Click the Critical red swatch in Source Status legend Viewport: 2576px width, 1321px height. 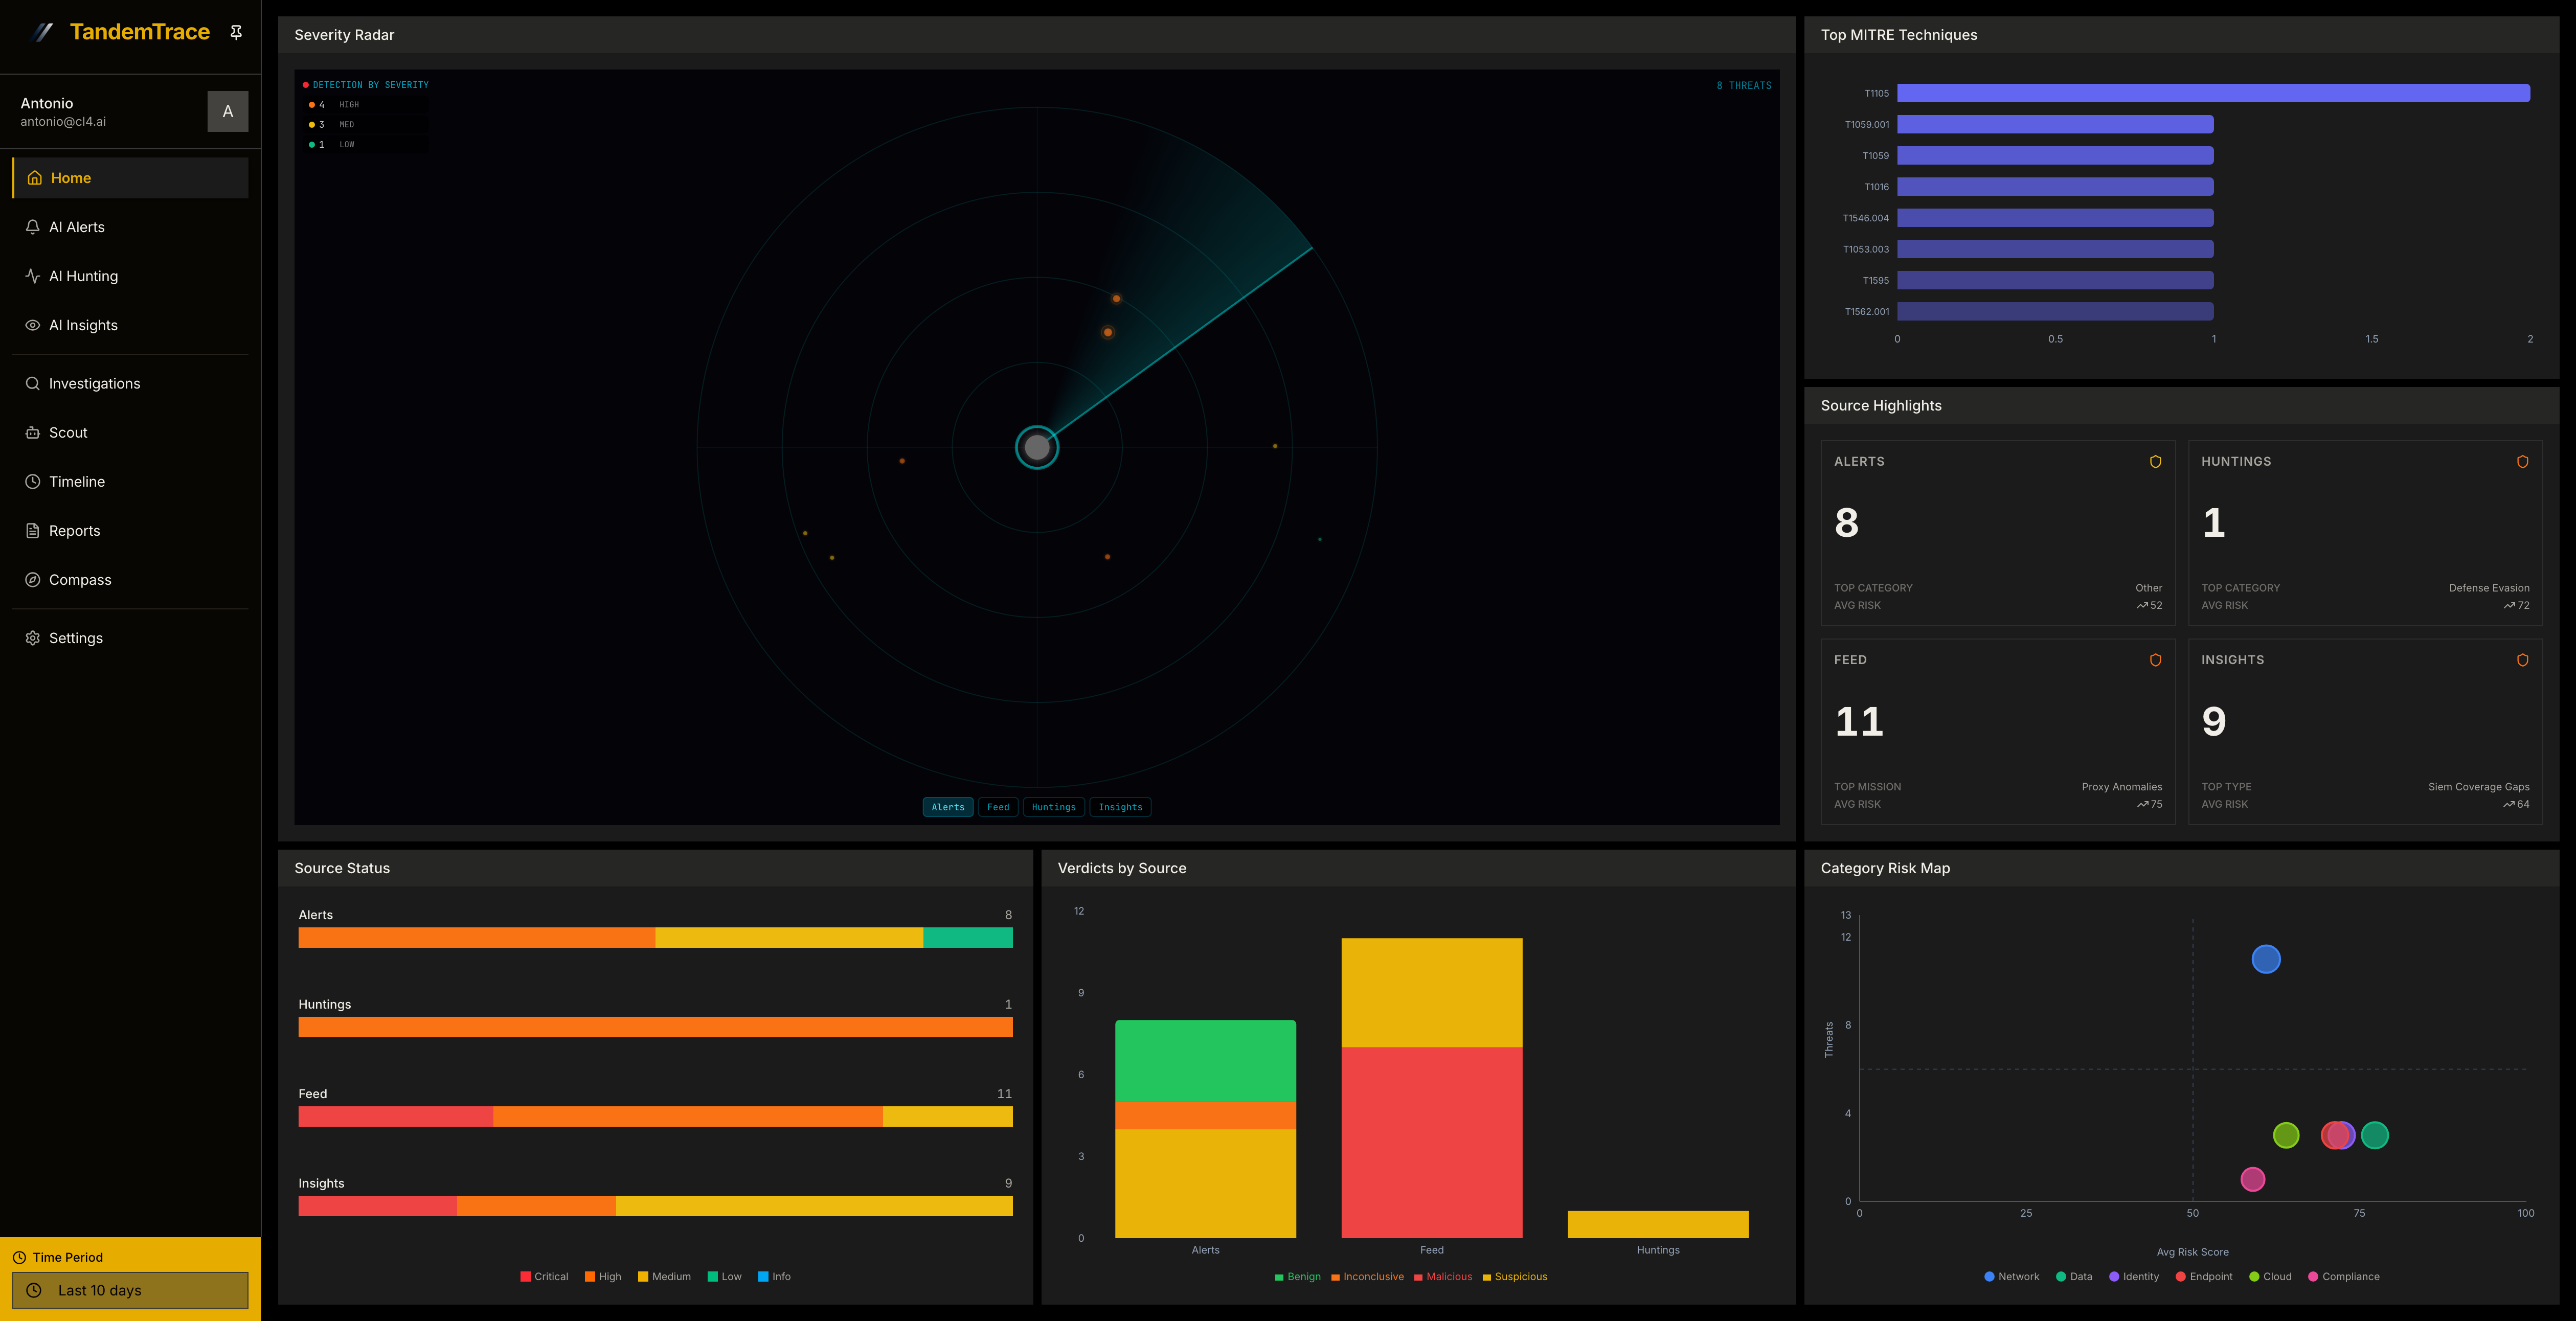point(525,1276)
